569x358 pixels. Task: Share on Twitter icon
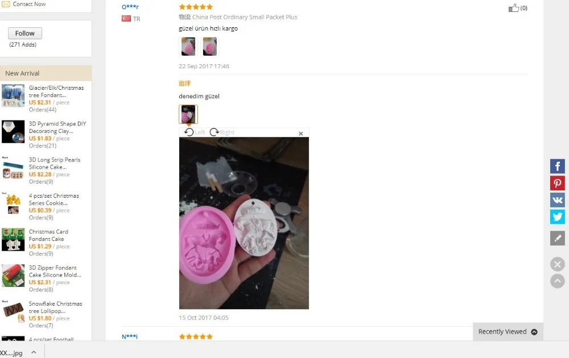coord(558,217)
